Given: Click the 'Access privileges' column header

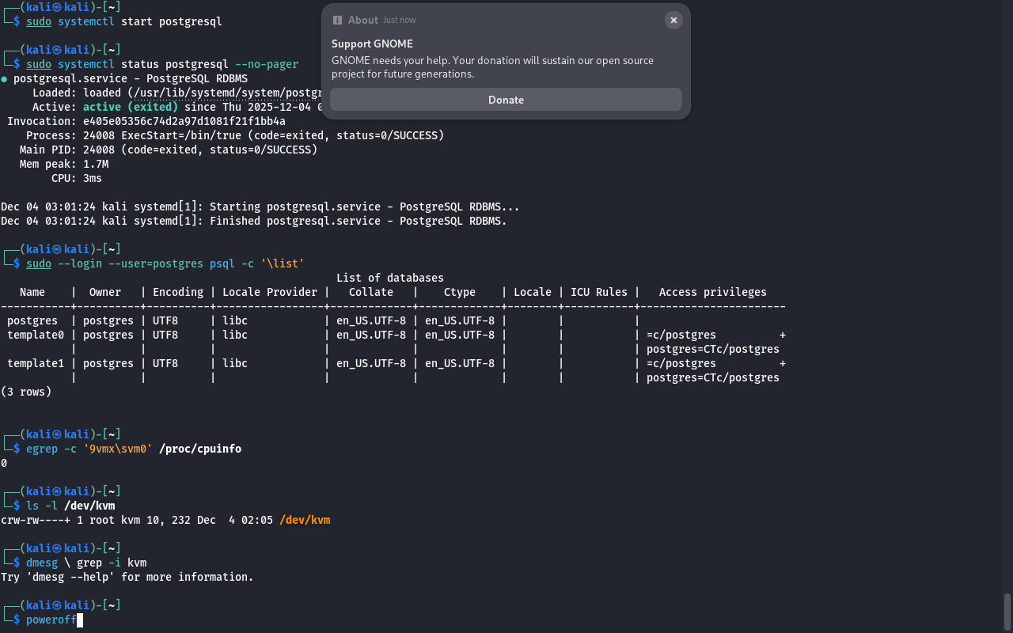Looking at the screenshot, I should pos(712,292).
